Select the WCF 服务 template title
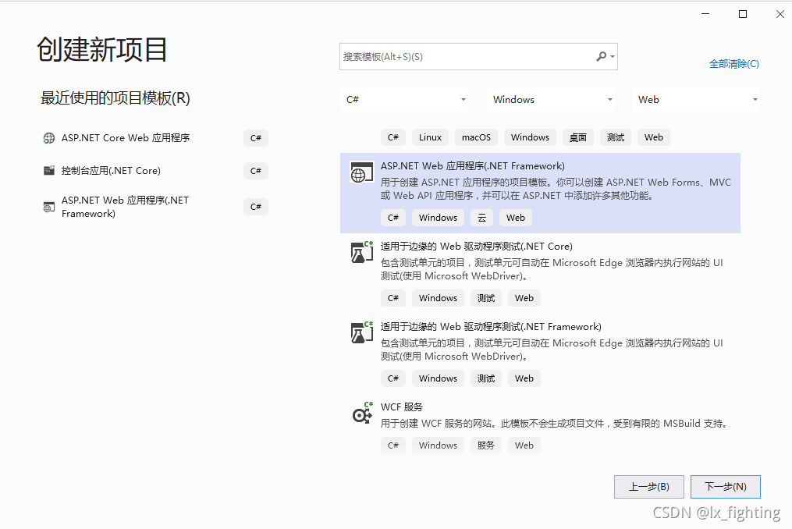Viewport: 792px width, 529px height. click(x=402, y=407)
